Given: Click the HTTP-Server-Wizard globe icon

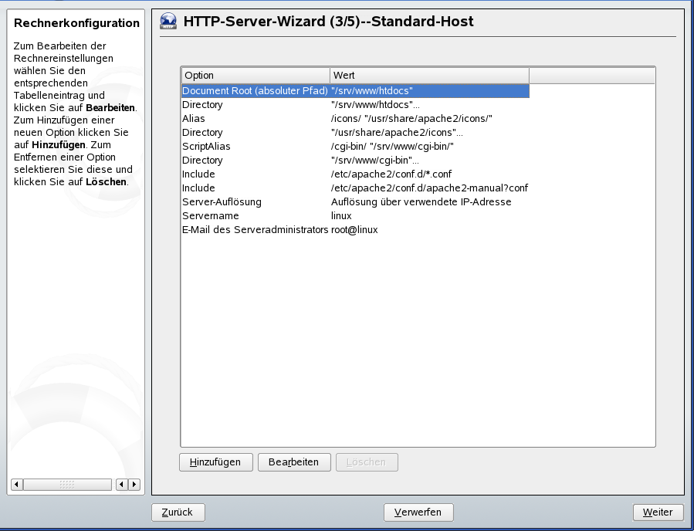Looking at the screenshot, I should 168,22.
